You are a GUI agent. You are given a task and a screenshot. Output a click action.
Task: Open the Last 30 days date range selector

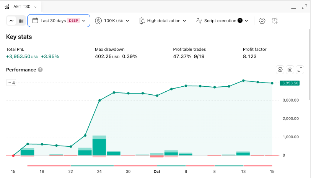pyautogui.click(x=59, y=21)
